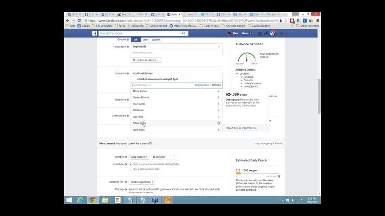
Task: Open the Home link in Facebook header
Action: point(245,33)
